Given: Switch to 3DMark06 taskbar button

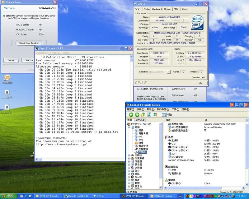Looking at the screenshot, I should pos(162,196).
